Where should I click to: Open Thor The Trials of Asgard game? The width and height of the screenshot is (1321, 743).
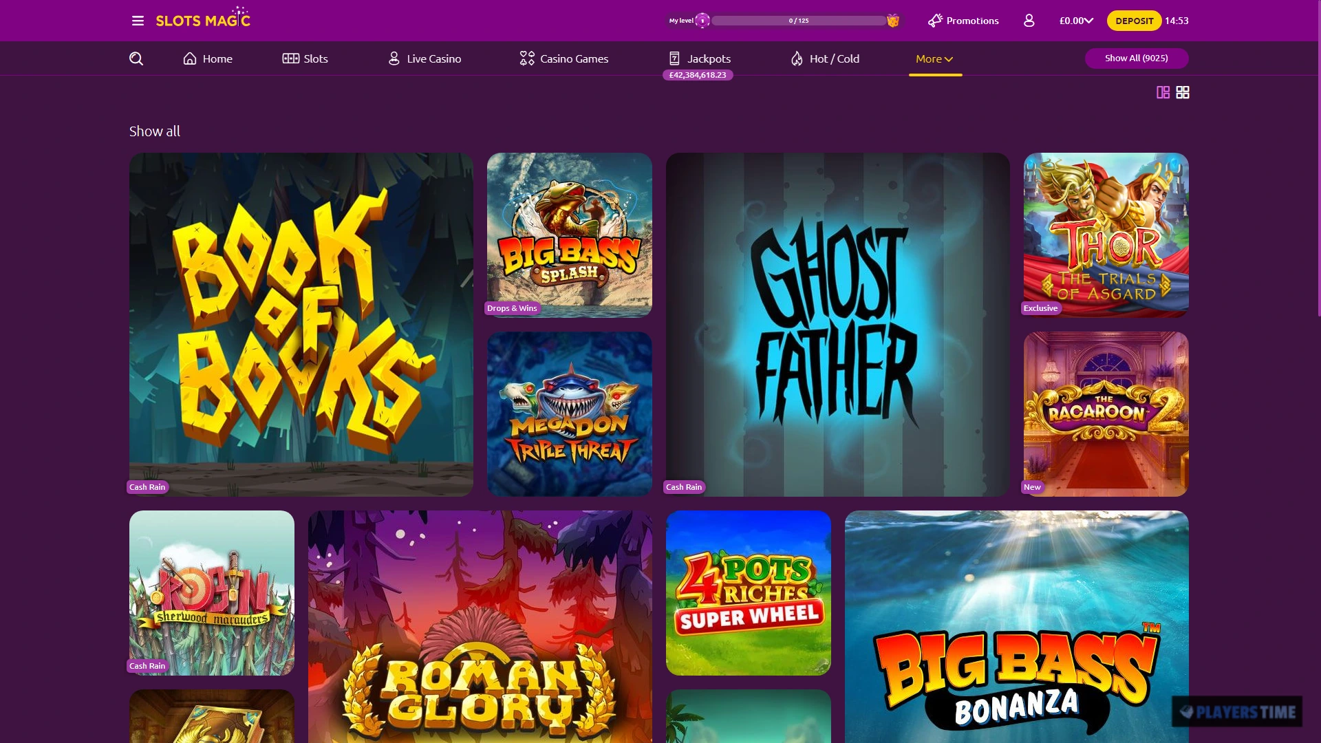click(1106, 235)
